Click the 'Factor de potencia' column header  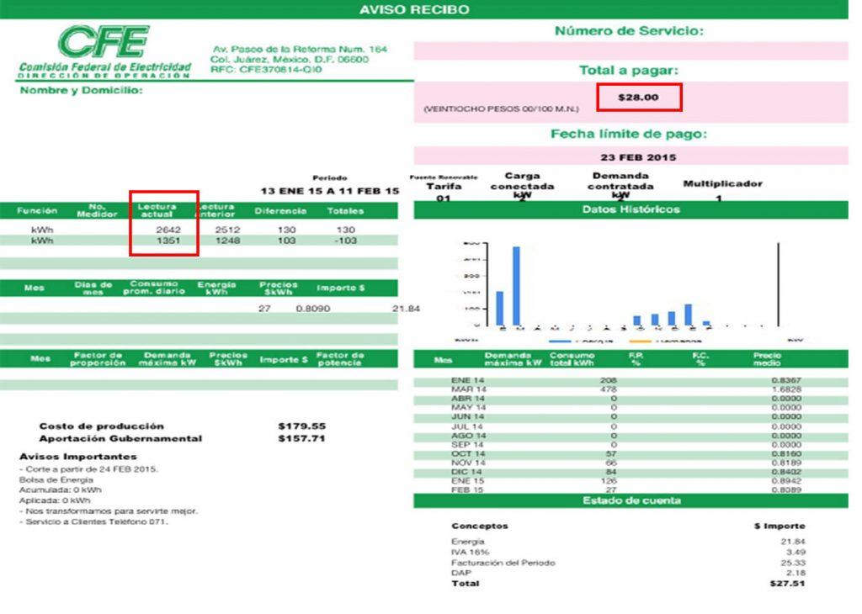point(340,359)
